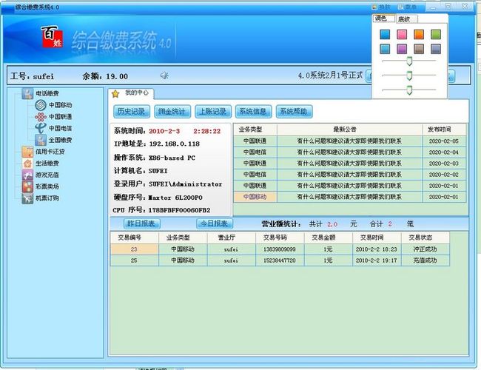The width and height of the screenshot is (481, 370).
Task: Click transaction time 2010-2-2 19:17
Action: pos(377,260)
